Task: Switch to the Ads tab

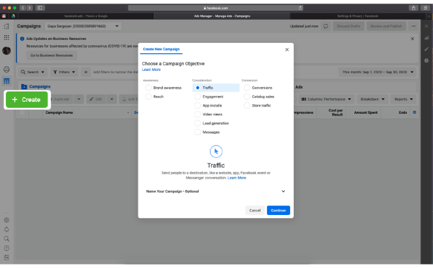Action: click(x=299, y=87)
